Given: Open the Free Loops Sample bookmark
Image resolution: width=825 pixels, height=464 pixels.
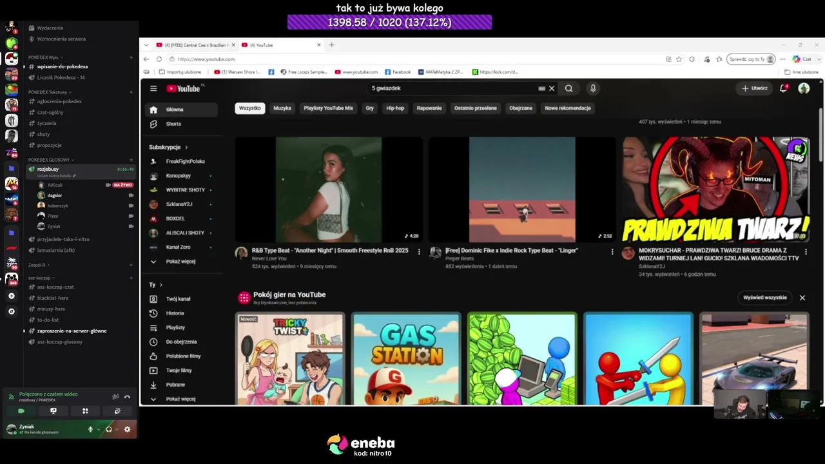Looking at the screenshot, I should [304, 72].
